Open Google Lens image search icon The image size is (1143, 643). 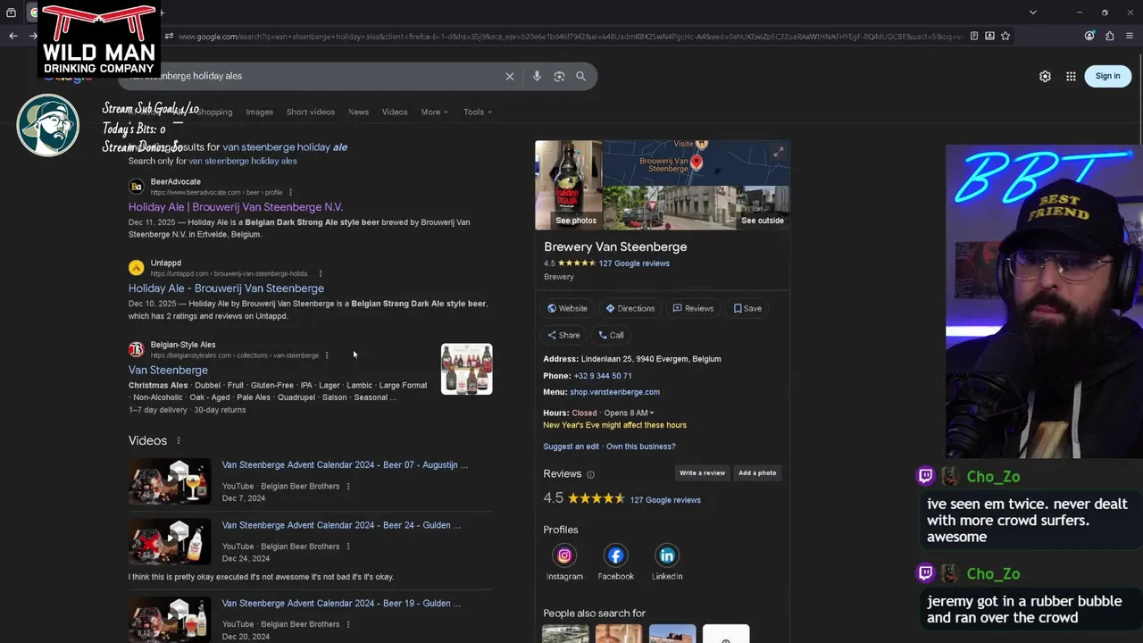click(x=559, y=76)
